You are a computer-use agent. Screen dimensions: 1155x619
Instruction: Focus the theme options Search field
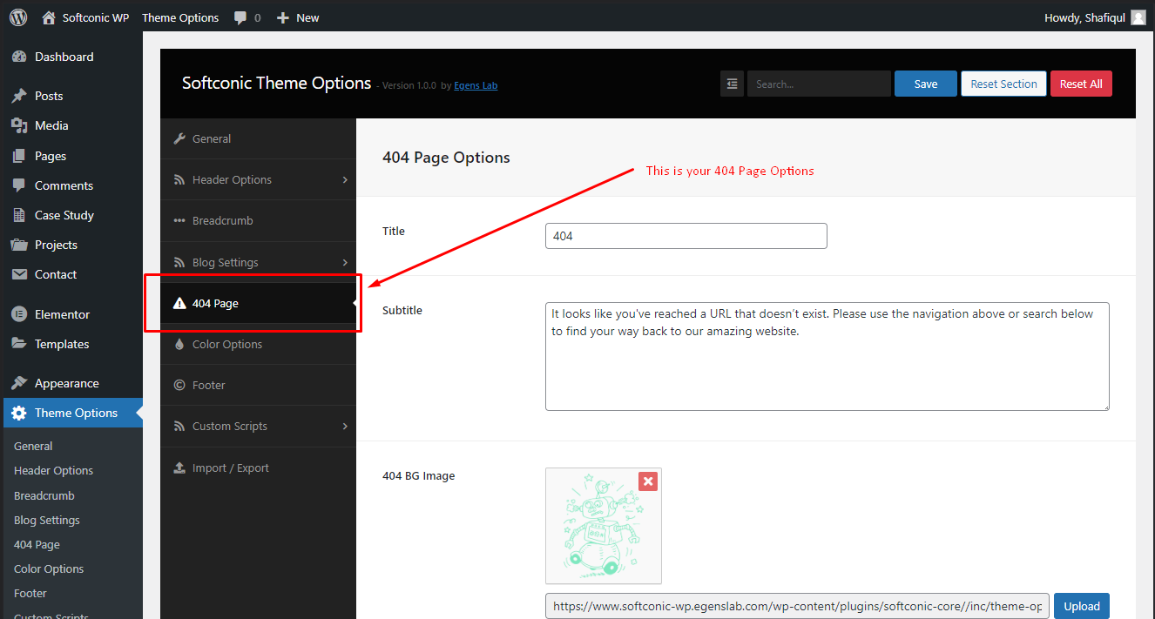click(819, 84)
